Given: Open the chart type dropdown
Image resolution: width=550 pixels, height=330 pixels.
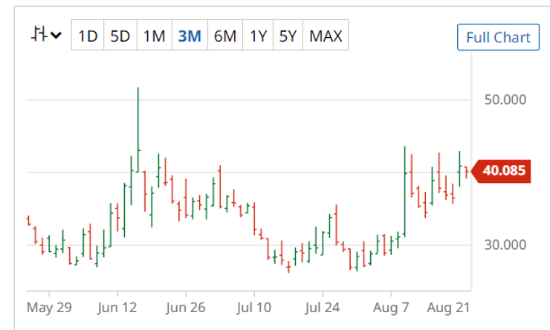Looking at the screenshot, I should coord(46,35).
